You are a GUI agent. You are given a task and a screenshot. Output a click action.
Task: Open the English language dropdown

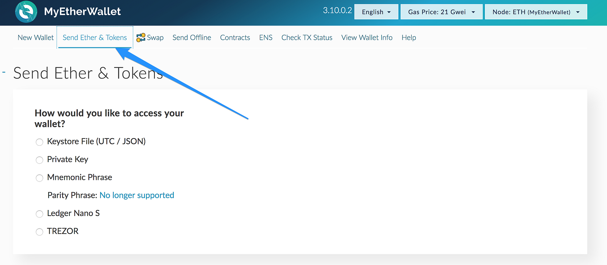tap(376, 12)
